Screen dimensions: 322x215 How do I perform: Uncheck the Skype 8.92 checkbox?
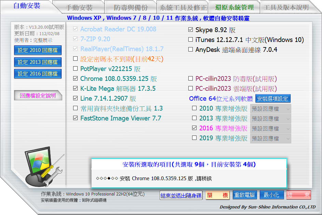[x=191, y=30]
